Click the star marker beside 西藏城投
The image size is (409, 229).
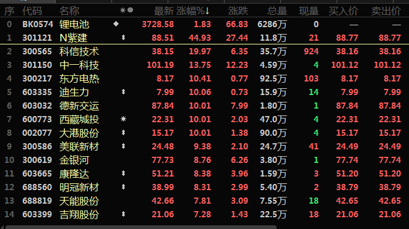click(123, 119)
